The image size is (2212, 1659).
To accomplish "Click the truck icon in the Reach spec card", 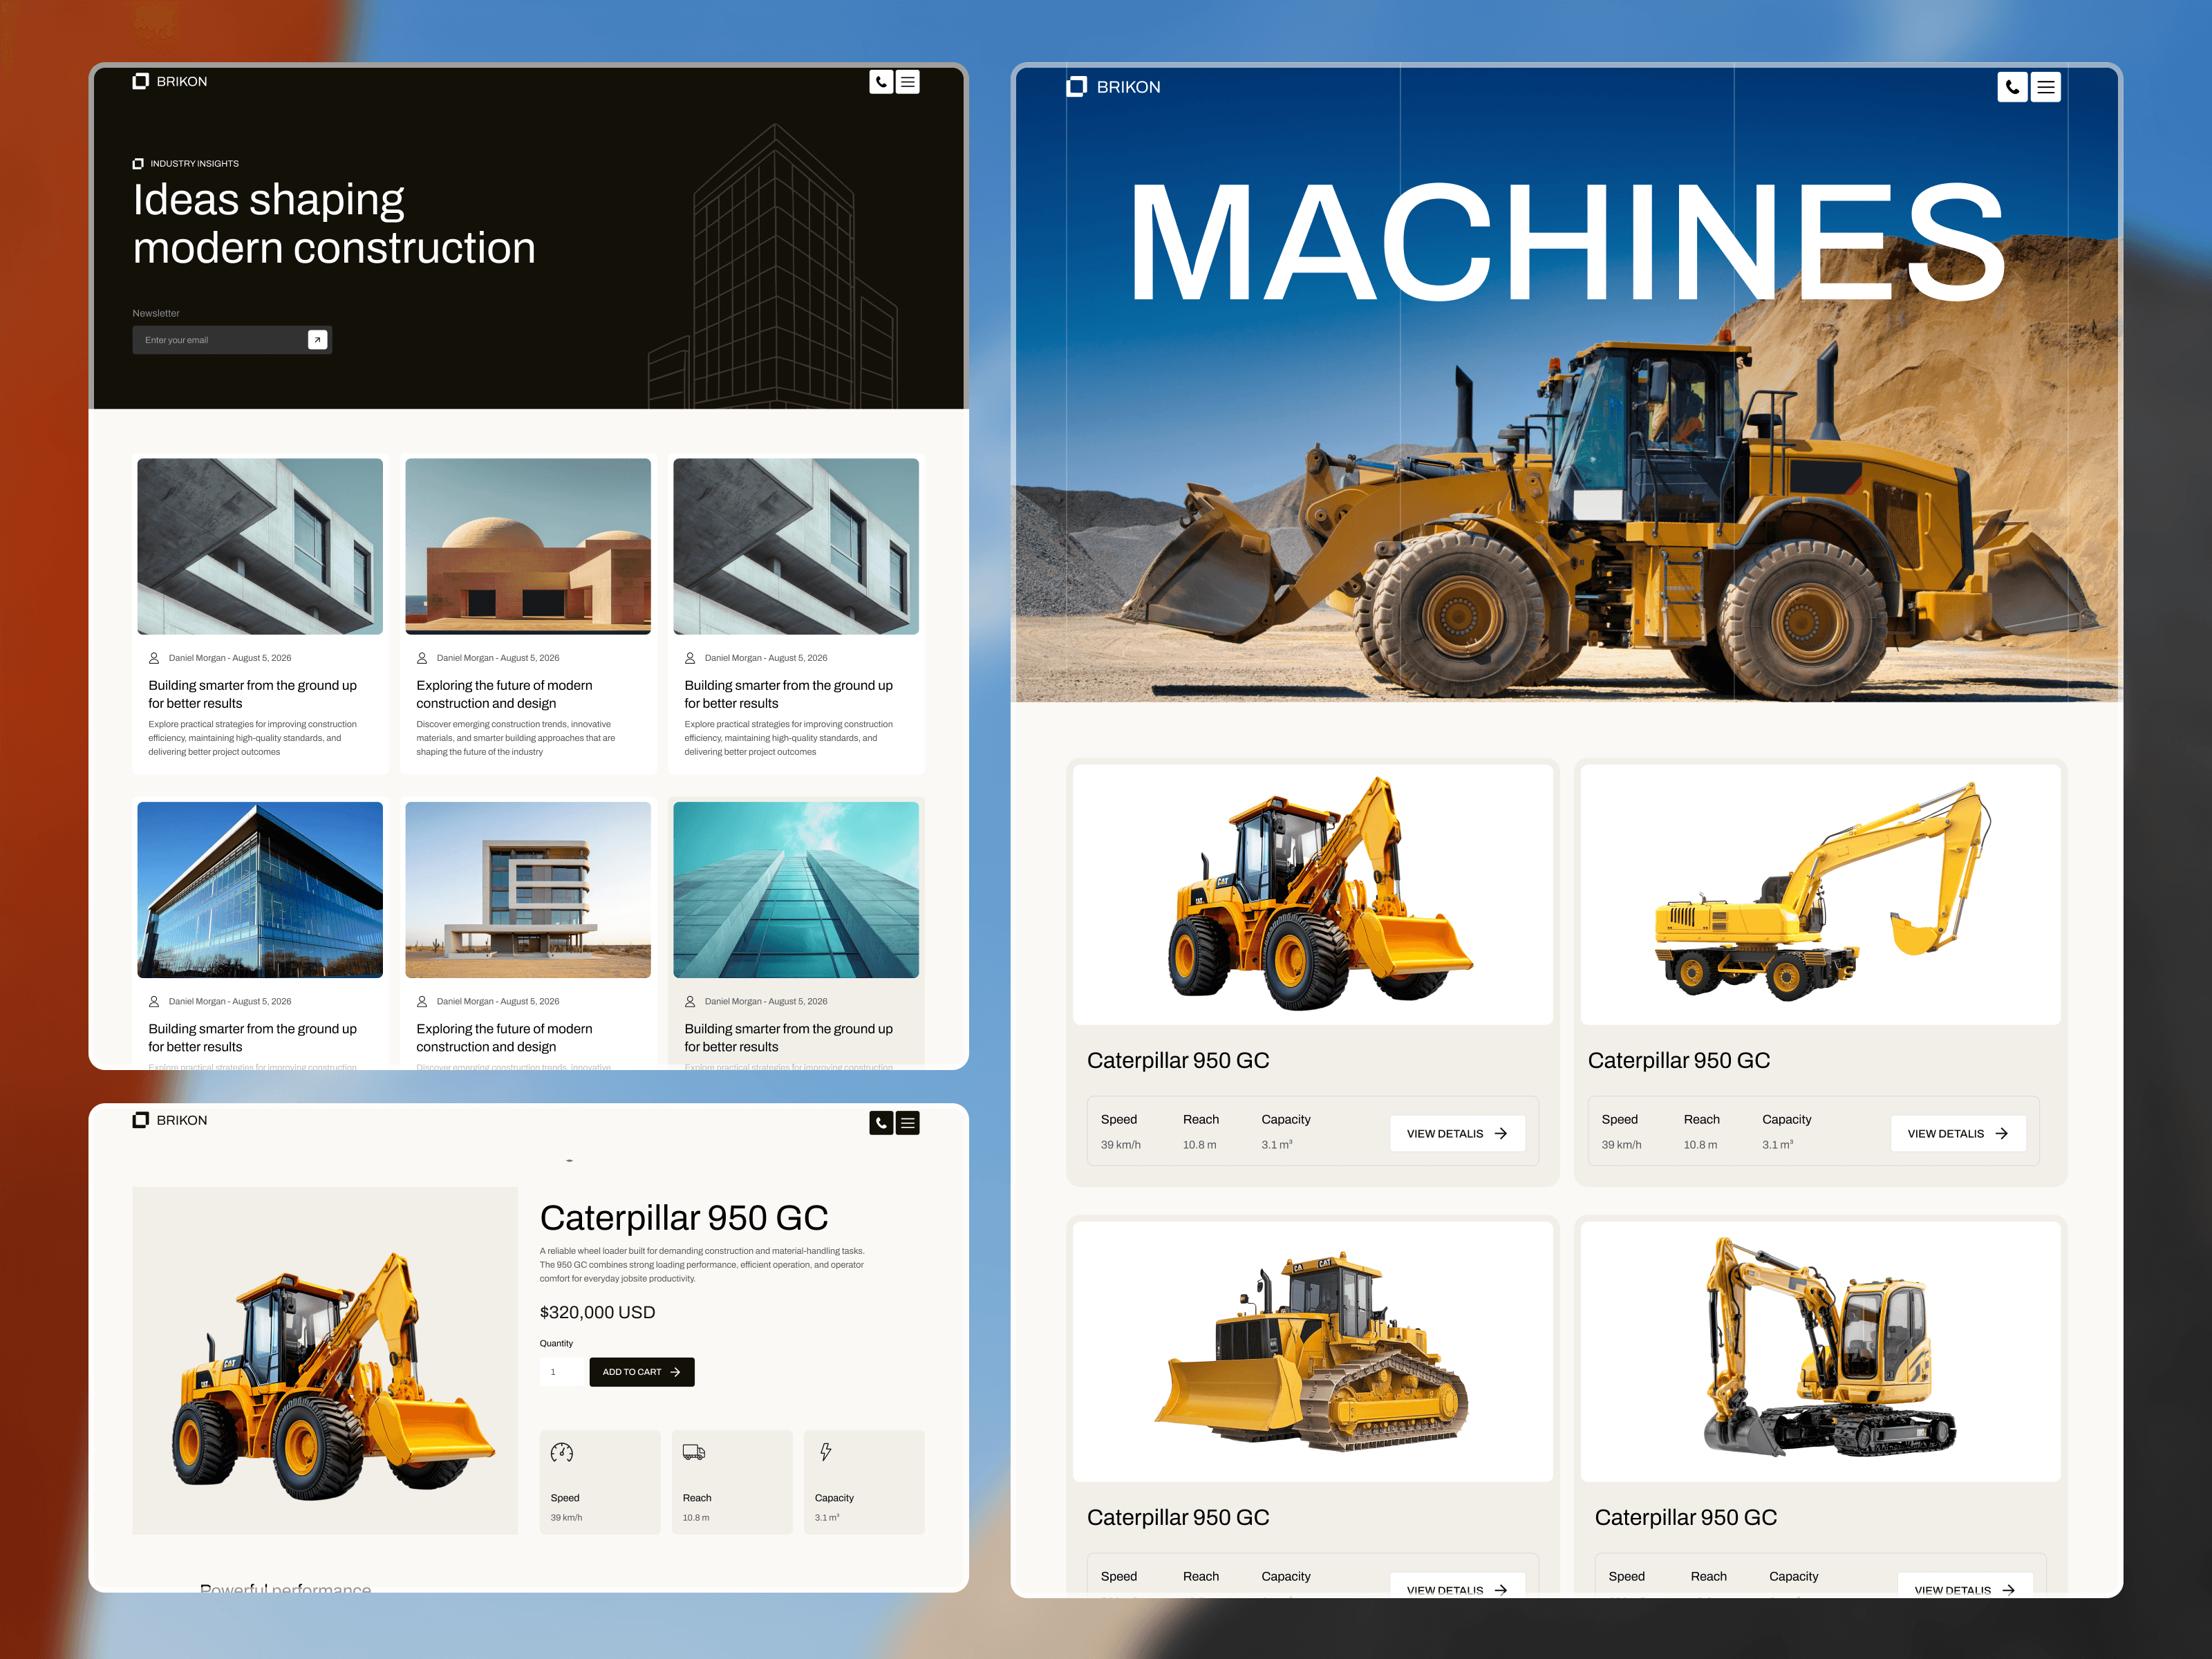I will point(694,1452).
